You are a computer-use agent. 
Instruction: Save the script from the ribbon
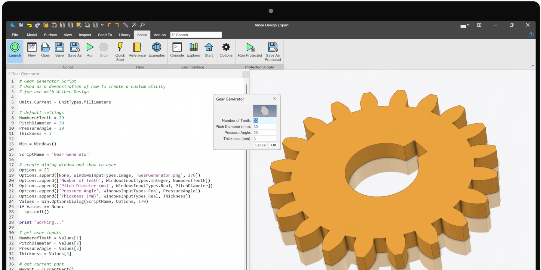60,50
